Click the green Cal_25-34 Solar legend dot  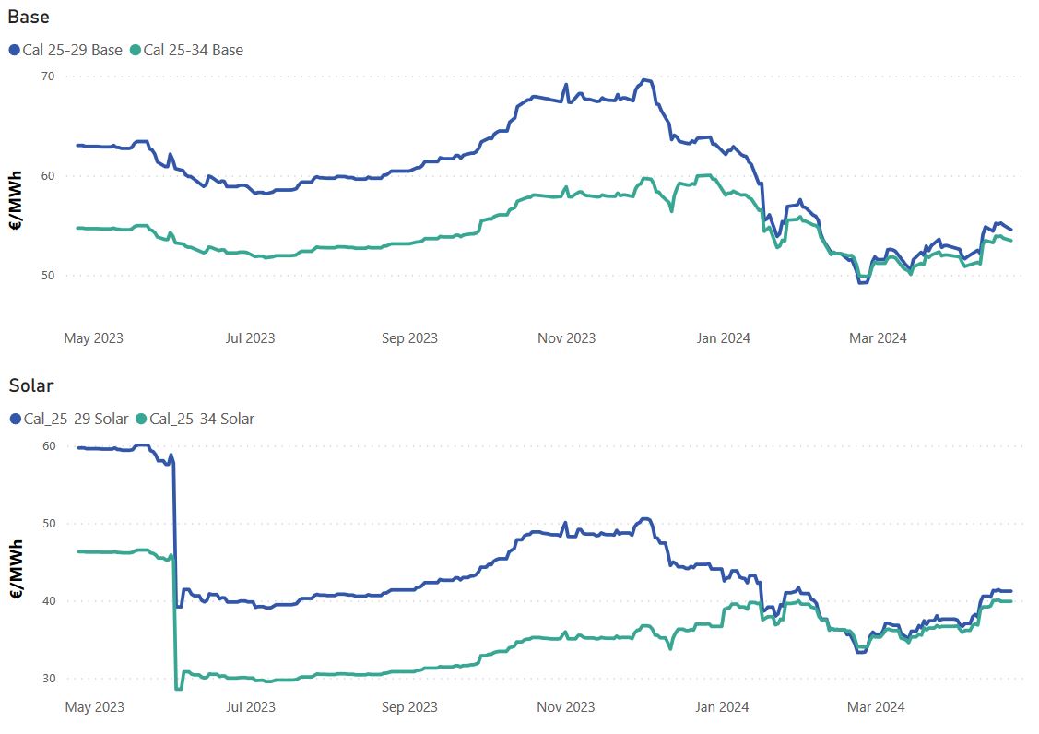click(141, 420)
